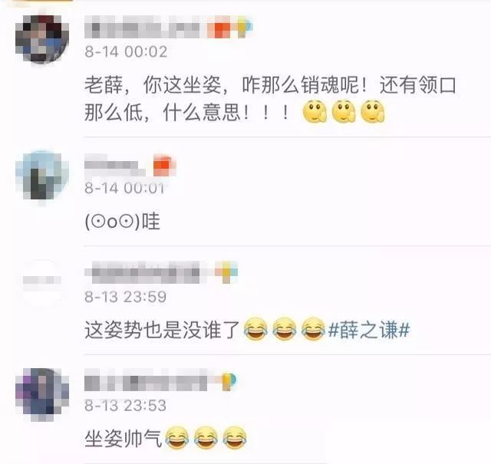Click the last thinking emoji in the first comment
This screenshot has width=491, height=464.
click(373, 111)
